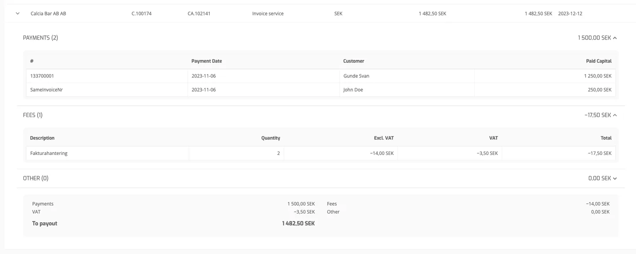Click the Payment Date column header
The width and height of the screenshot is (636, 254).
point(207,61)
